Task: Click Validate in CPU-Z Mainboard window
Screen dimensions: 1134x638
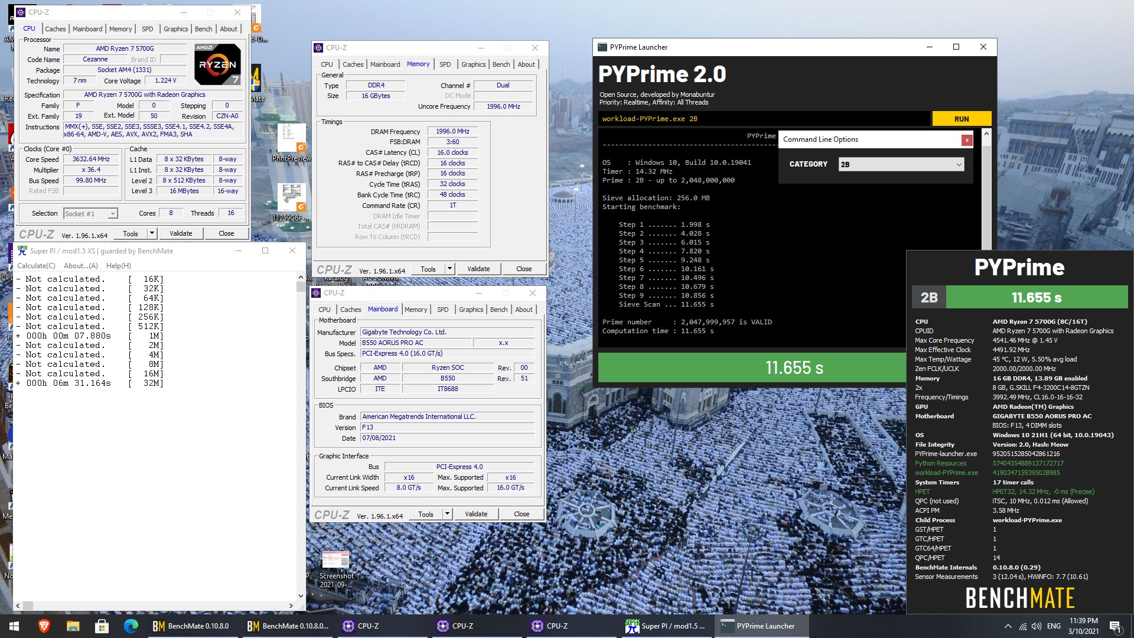Action: tap(476, 514)
